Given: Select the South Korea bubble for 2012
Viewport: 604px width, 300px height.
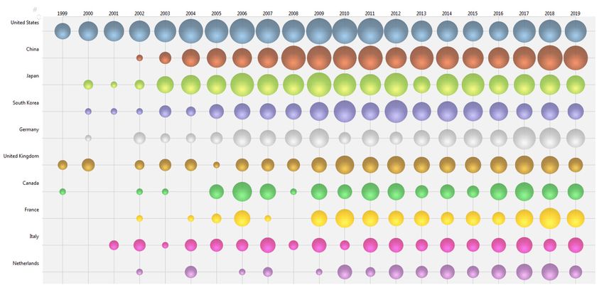Looking at the screenshot, I should pyautogui.click(x=396, y=111).
